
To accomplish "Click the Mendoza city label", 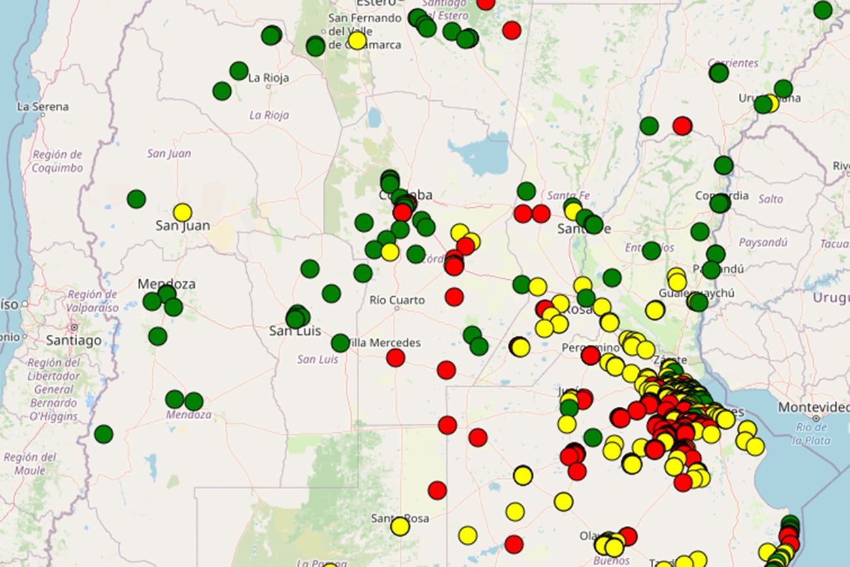I will 166,284.
